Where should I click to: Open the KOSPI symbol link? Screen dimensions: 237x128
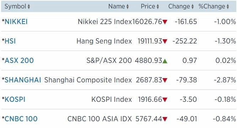coord(15,99)
